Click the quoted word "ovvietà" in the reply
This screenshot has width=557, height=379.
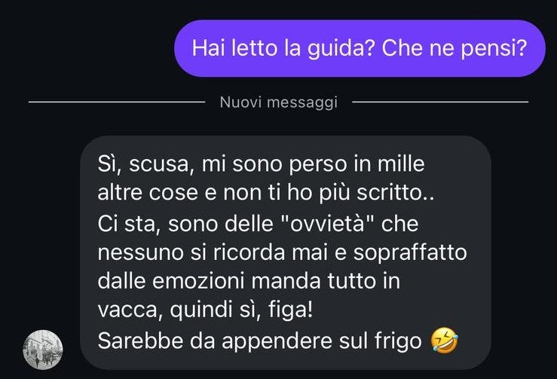tap(327, 224)
